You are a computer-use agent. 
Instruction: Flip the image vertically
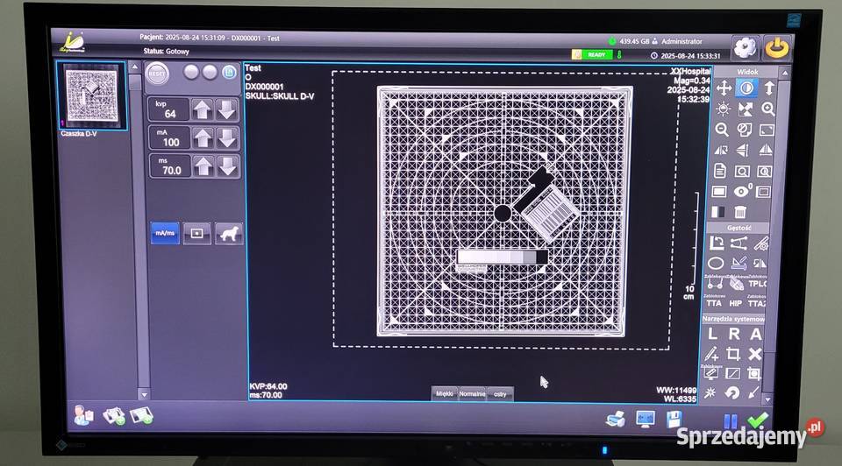pos(743,150)
